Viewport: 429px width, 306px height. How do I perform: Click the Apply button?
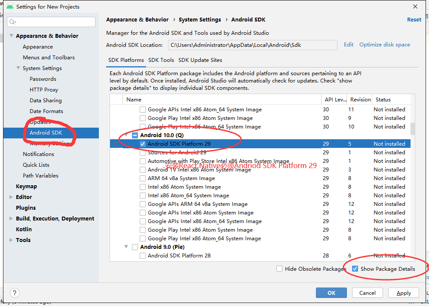(404, 293)
